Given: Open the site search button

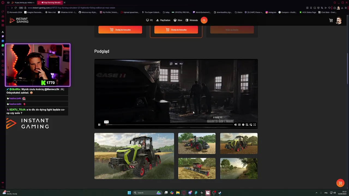Looking at the screenshot, I should 204,20.
